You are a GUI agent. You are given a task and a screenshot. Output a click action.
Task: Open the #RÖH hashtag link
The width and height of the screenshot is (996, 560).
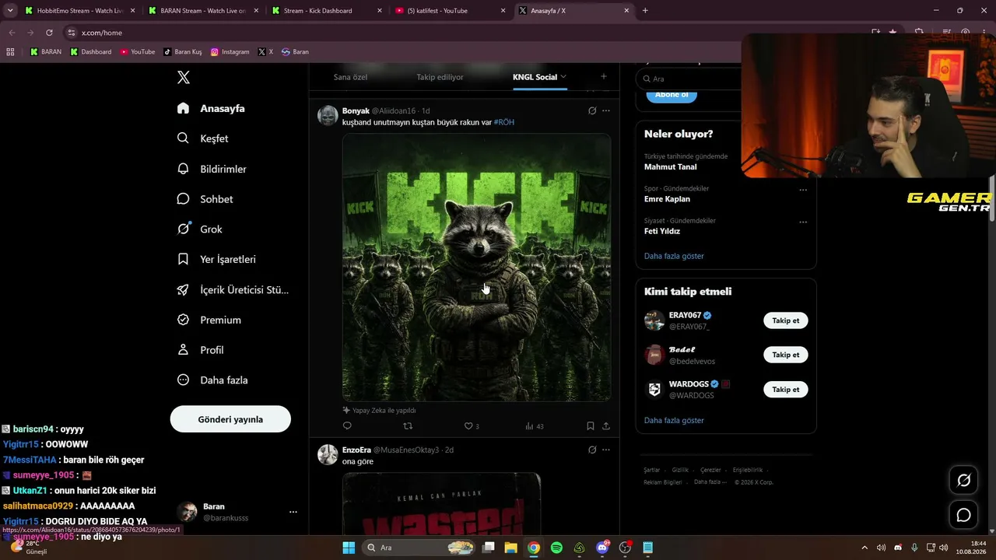(503, 122)
